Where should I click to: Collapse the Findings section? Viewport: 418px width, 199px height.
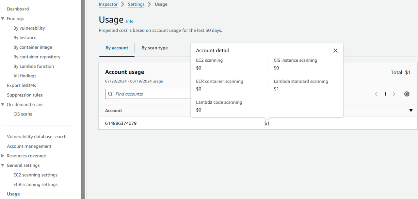[3, 19]
